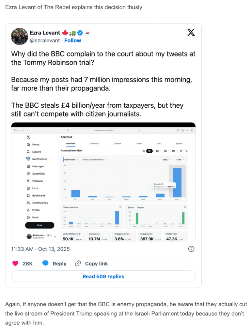Click the Bookmarks icon in the sidebar

(x=28, y=195)
